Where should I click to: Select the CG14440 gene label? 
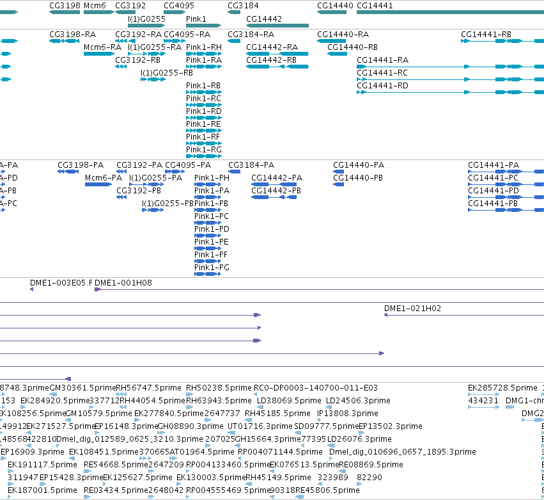click(335, 6)
